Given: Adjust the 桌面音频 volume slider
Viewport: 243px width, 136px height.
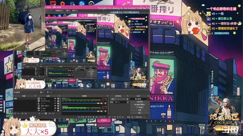Looking at the screenshot, I should (x=81, y=111).
